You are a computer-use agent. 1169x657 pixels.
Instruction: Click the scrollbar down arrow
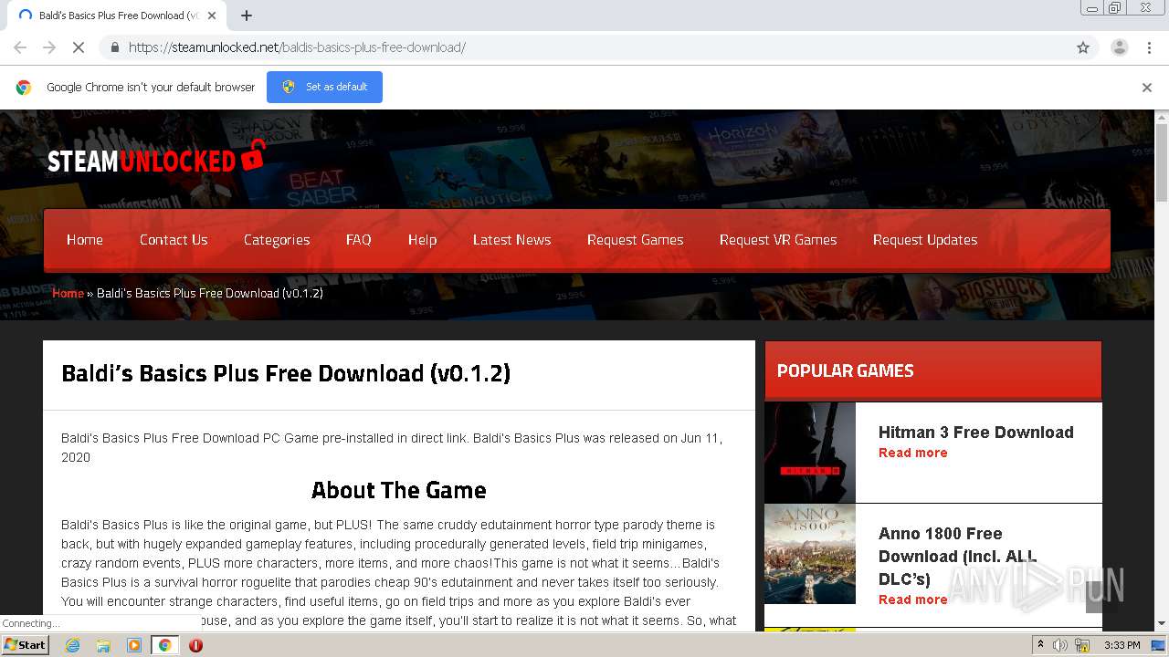[x=1162, y=624]
